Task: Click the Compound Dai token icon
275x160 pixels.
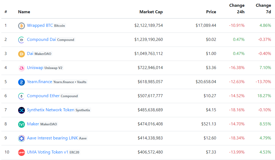Action: [21, 40]
